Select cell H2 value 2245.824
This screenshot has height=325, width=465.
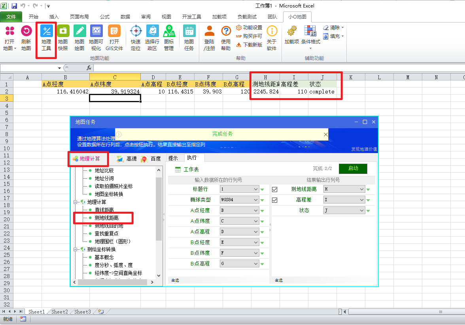265,92
